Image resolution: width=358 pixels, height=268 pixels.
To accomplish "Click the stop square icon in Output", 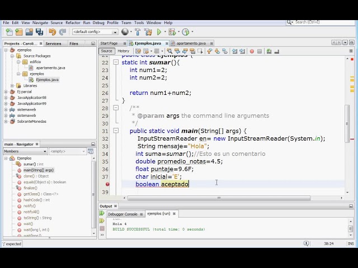I will 102,228.
